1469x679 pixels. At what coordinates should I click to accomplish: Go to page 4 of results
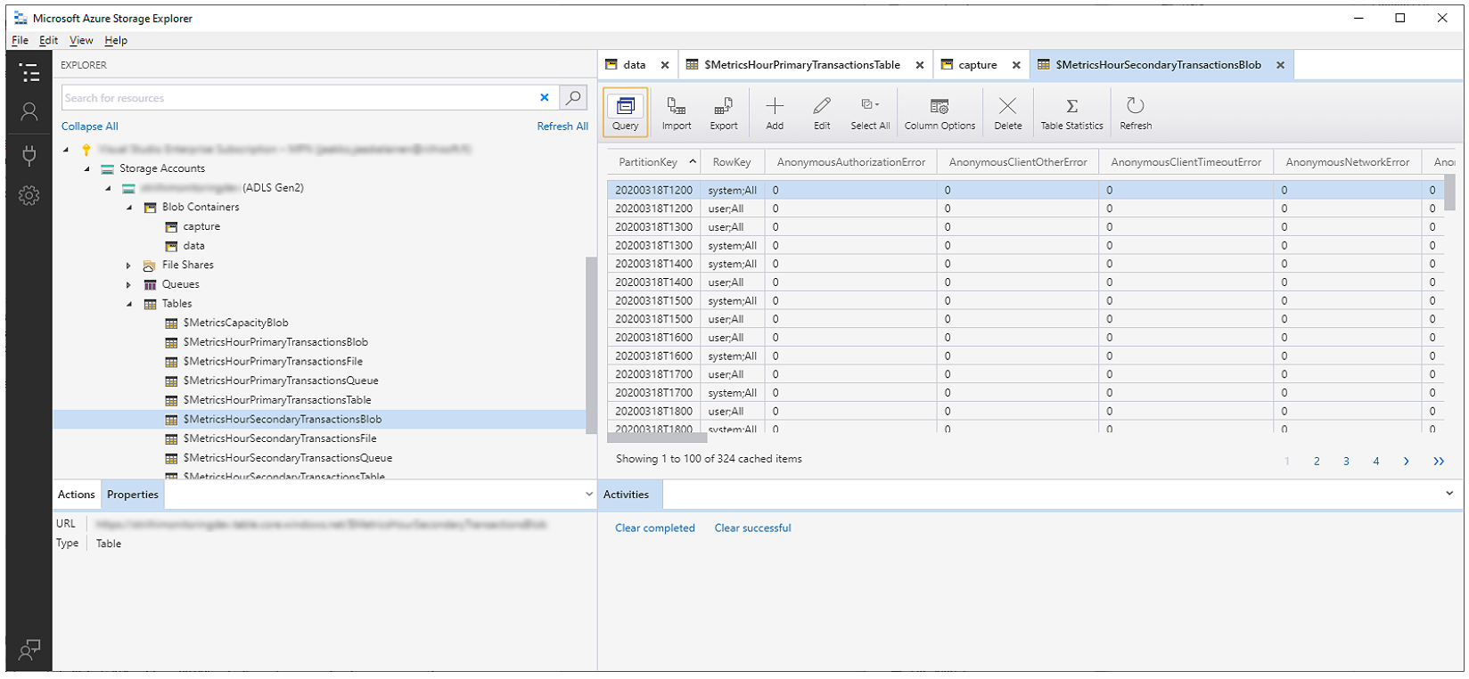click(x=1376, y=461)
